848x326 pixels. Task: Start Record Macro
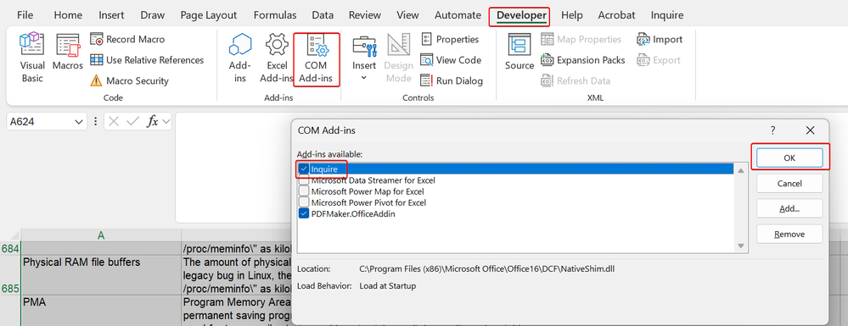pyautogui.click(x=127, y=40)
